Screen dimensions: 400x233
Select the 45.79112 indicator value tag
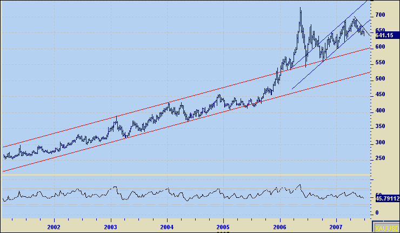[387, 198]
